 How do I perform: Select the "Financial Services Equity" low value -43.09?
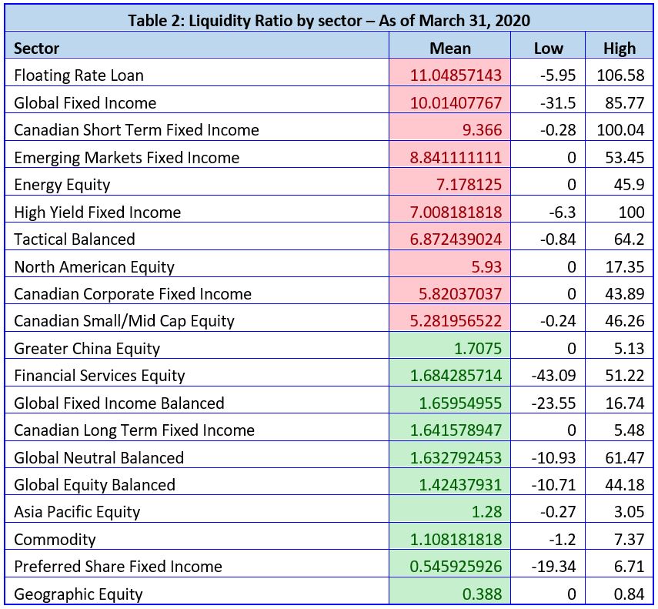[x=553, y=376]
